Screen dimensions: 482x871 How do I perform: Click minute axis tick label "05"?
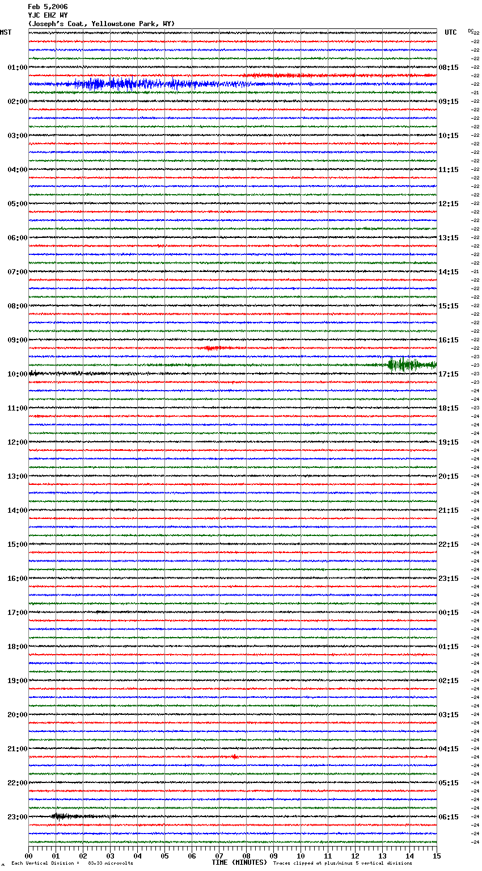[x=164, y=856]
